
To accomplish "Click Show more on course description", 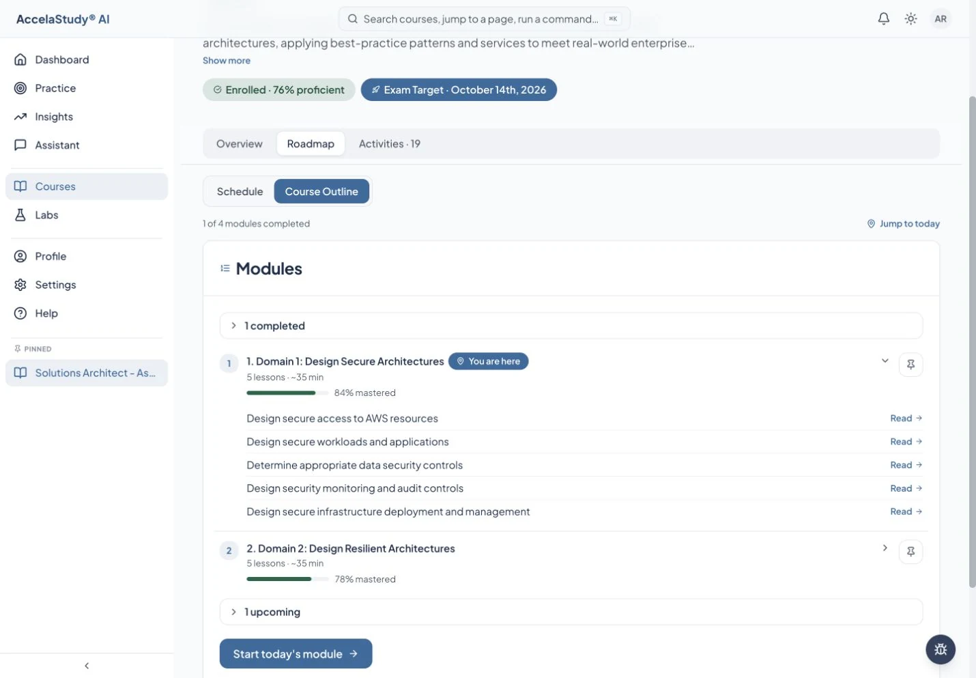I will [227, 61].
